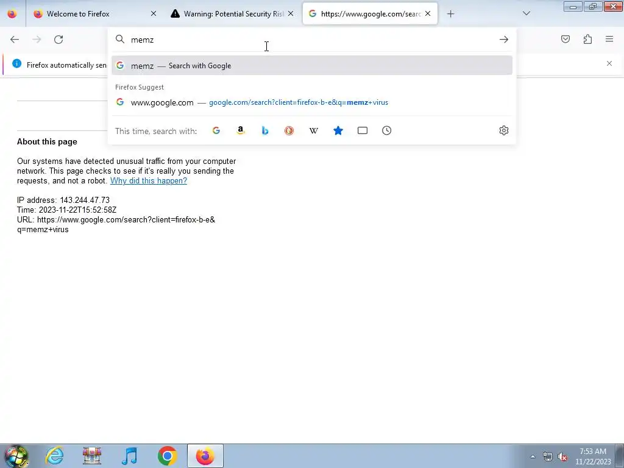Go back to the previous page
Image resolution: width=624 pixels, height=468 pixels.
[15, 40]
